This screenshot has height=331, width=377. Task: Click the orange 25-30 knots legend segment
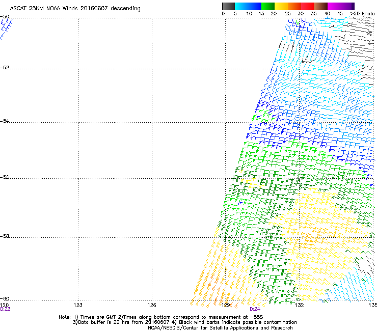[294, 6]
